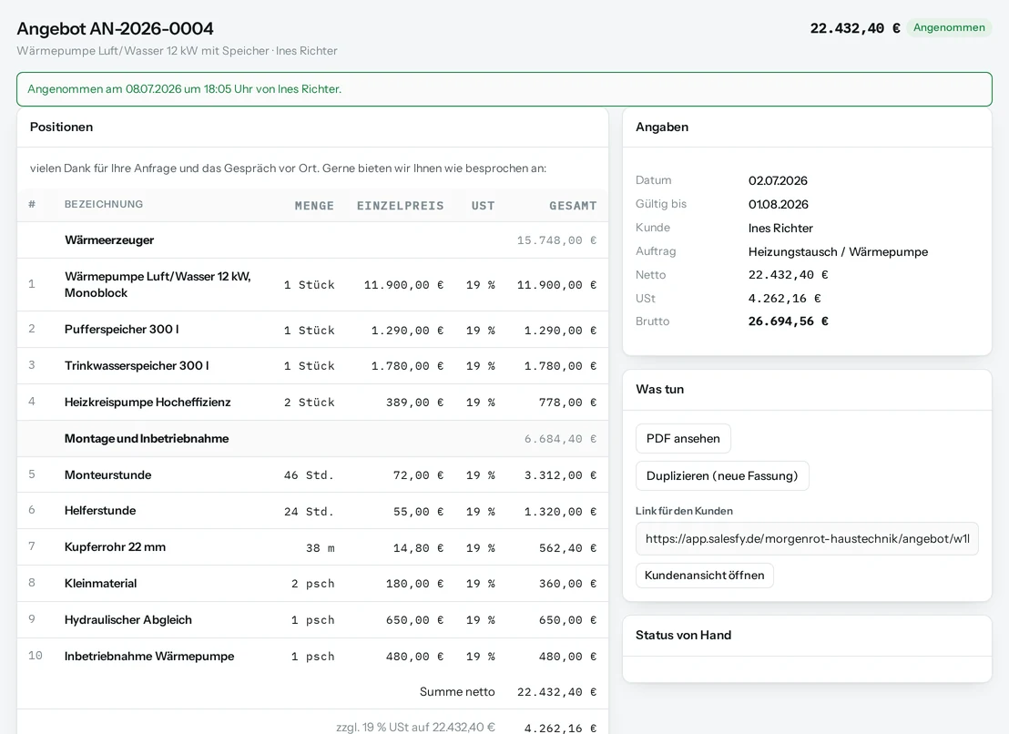
Task: Select the Helferstunde position
Action: (x=312, y=511)
